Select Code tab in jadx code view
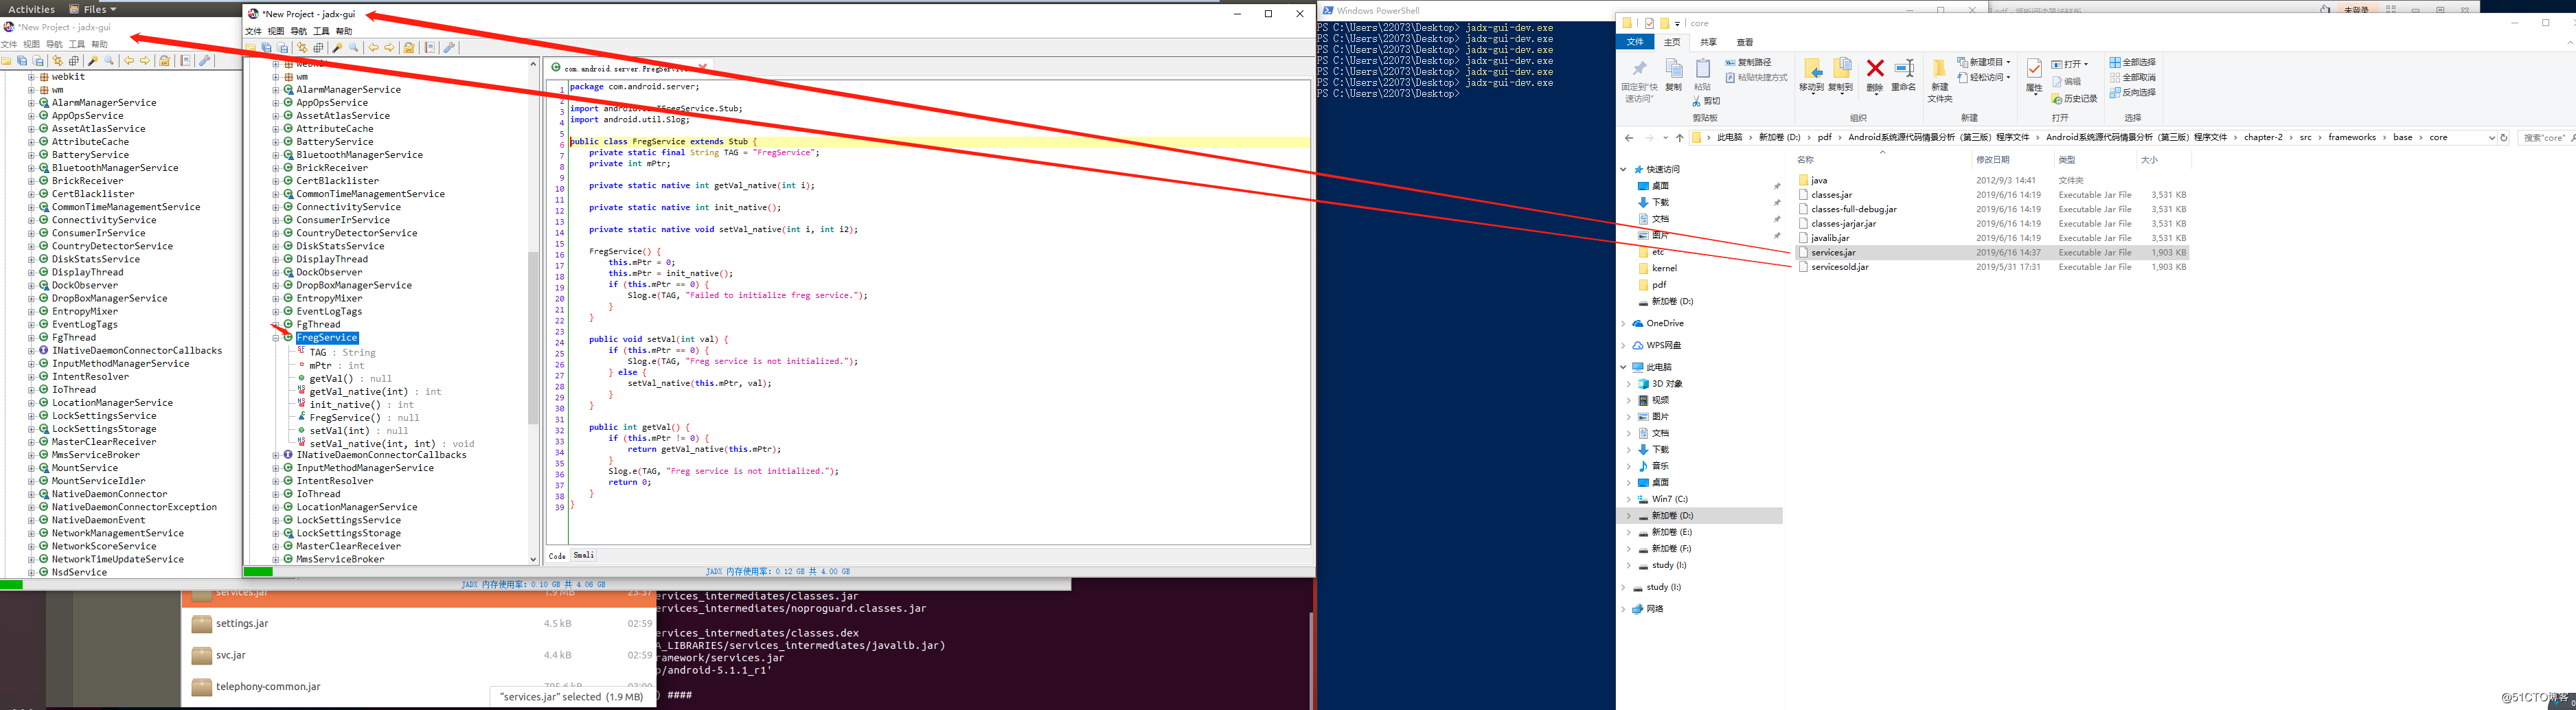Screen dimensions: 2576x710 pyautogui.click(x=557, y=556)
